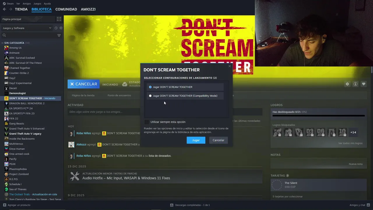
Task: Open the Ayuda menu
Action: click(47, 3)
